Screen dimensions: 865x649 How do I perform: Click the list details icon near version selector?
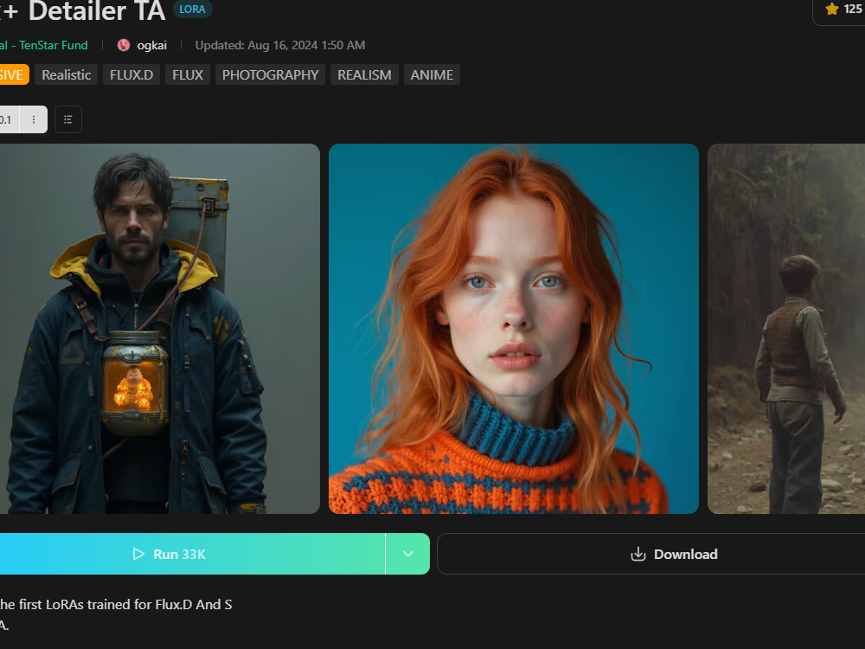point(68,119)
